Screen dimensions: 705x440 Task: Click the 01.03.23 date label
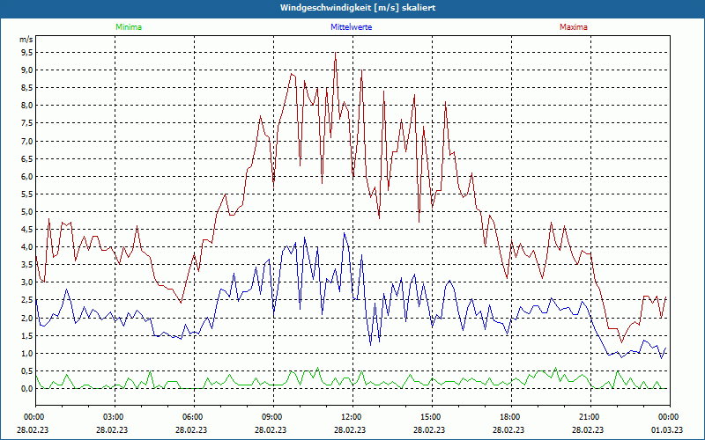click(669, 430)
